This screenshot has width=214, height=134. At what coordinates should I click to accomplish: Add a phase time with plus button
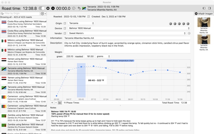point(52,103)
